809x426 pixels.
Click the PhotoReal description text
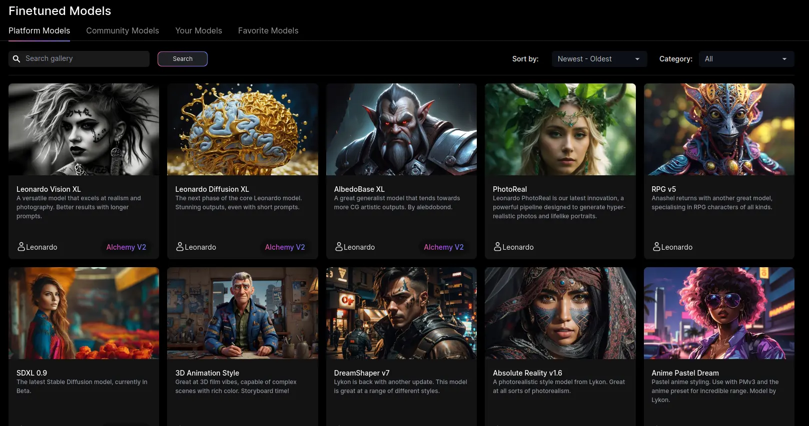tap(559, 207)
